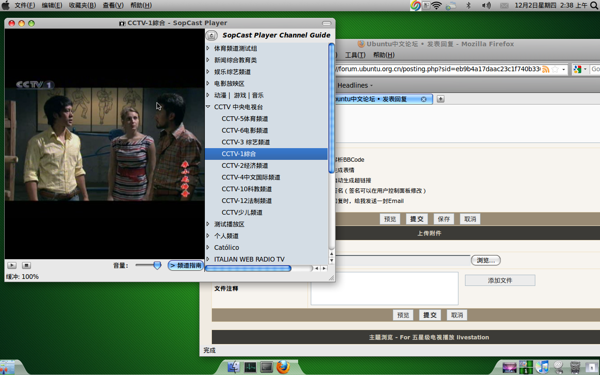Select CCTV-6电影频道 channel

point(245,130)
